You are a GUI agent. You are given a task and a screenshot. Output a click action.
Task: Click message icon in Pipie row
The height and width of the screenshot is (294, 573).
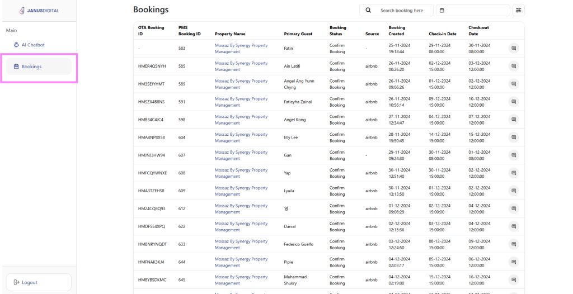pos(513,262)
